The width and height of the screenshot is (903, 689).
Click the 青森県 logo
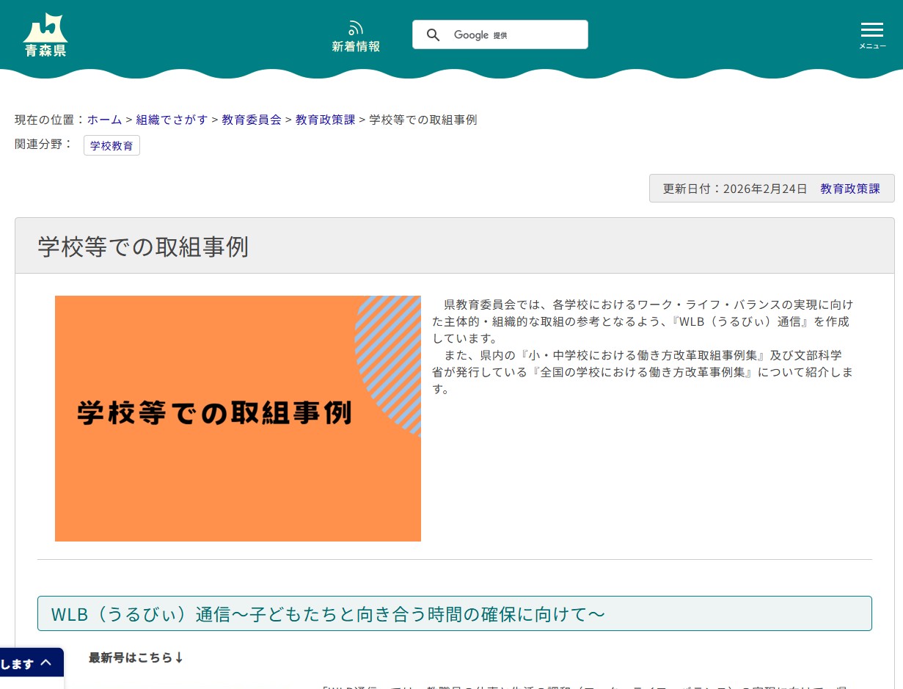tap(45, 33)
